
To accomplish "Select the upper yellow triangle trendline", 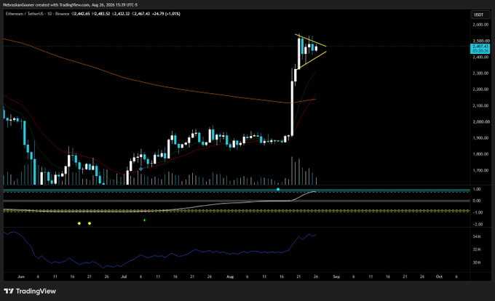I will pyautogui.click(x=311, y=40).
